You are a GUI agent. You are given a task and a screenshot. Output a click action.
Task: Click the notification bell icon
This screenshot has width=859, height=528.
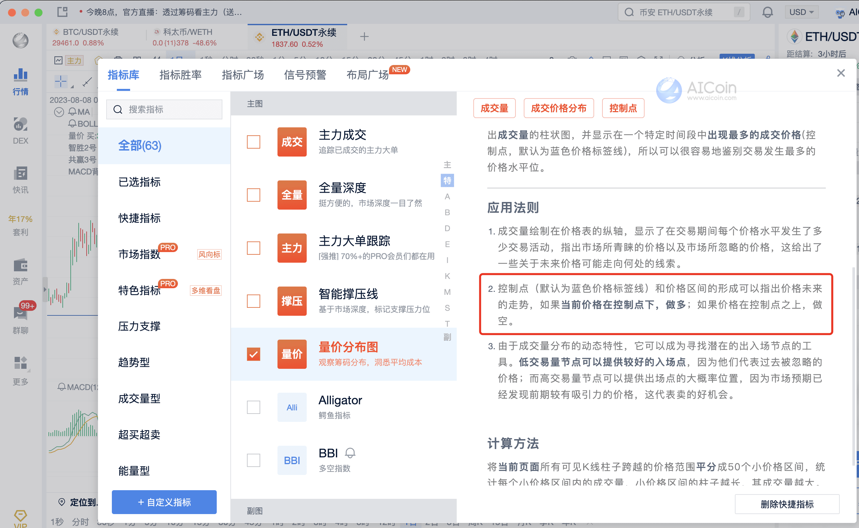point(767,13)
